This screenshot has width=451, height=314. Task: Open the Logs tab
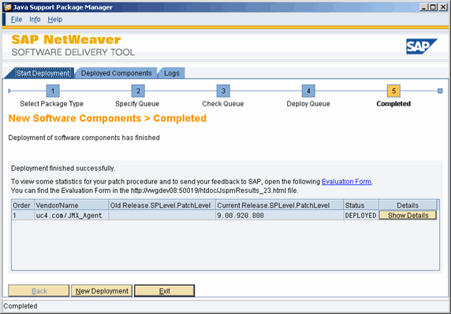tap(172, 73)
